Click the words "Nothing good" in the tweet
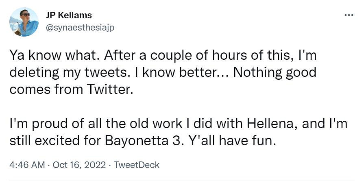The image size is (364, 181). pyautogui.click(x=275, y=72)
